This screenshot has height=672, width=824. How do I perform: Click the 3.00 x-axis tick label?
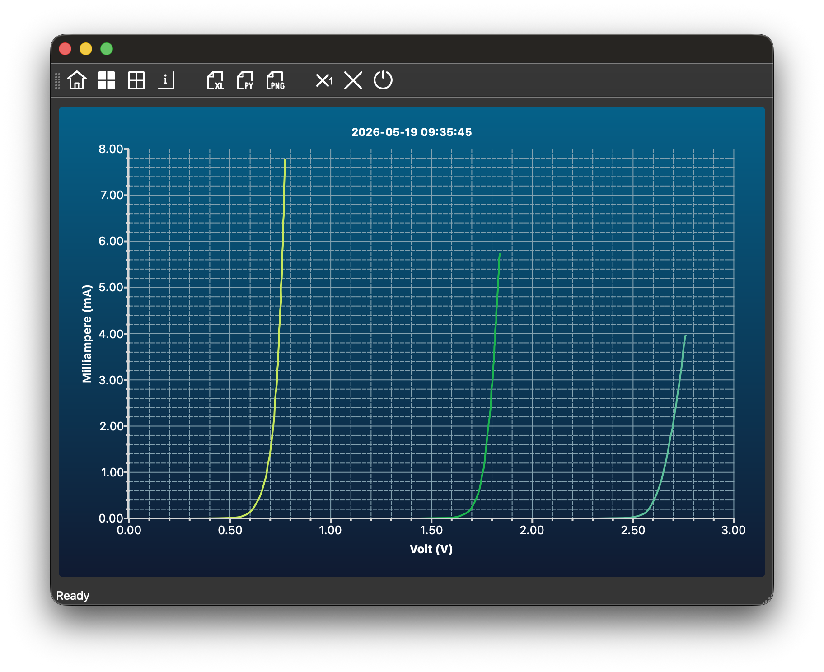733,530
